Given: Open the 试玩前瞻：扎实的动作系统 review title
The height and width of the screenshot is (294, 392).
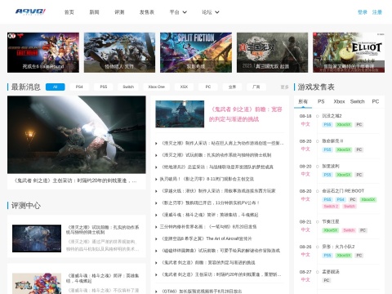Looking at the screenshot, I should pos(103,229).
